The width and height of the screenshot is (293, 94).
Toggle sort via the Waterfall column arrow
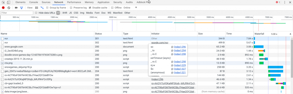pos(290,34)
